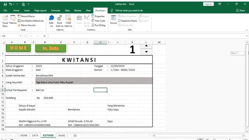The width and height of the screenshot is (249, 140).
Task: Open the Macros dialog
Action: pos(13,20)
